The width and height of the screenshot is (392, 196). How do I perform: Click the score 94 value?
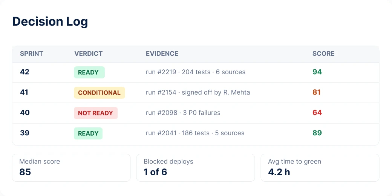click(x=317, y=72)
